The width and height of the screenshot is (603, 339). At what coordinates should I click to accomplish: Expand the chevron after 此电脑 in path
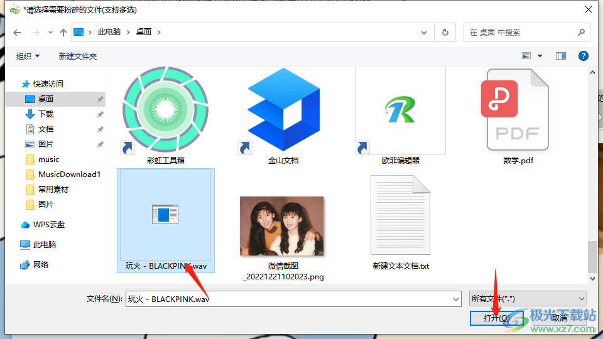[128, 32]
